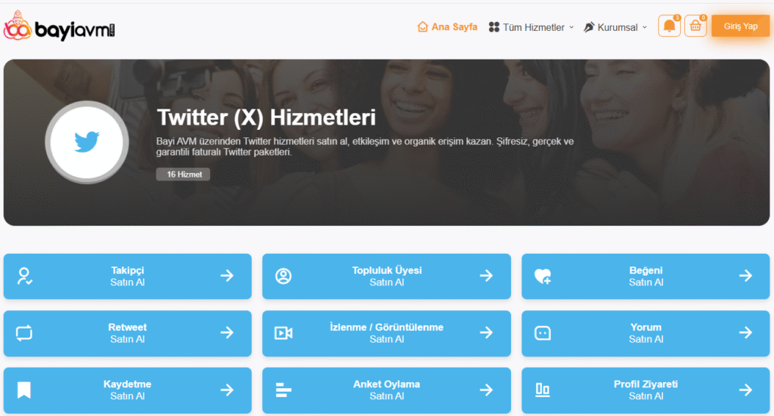The height and width of the screenshot is (416, 774).
Task: Open Profil Ziyareti Satın Al card
Action: pyautogui.click(x=646, y=390)
